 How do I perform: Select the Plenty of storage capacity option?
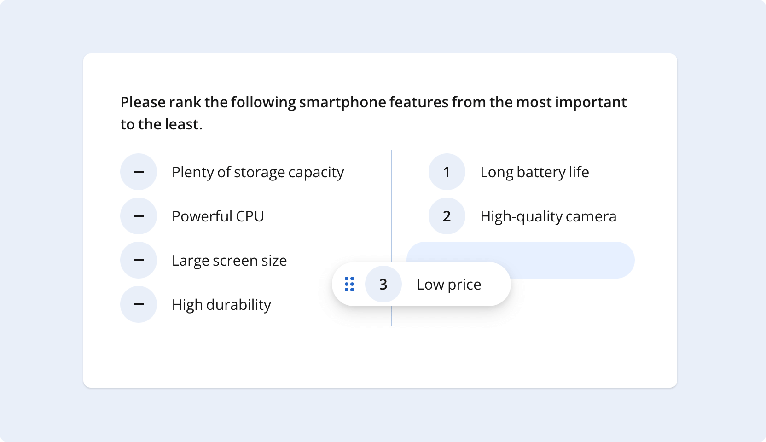click(x=257, y=171)
